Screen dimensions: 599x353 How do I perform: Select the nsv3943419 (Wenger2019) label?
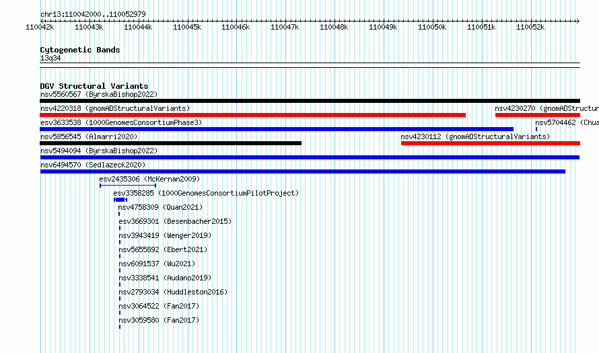[165, 235]
